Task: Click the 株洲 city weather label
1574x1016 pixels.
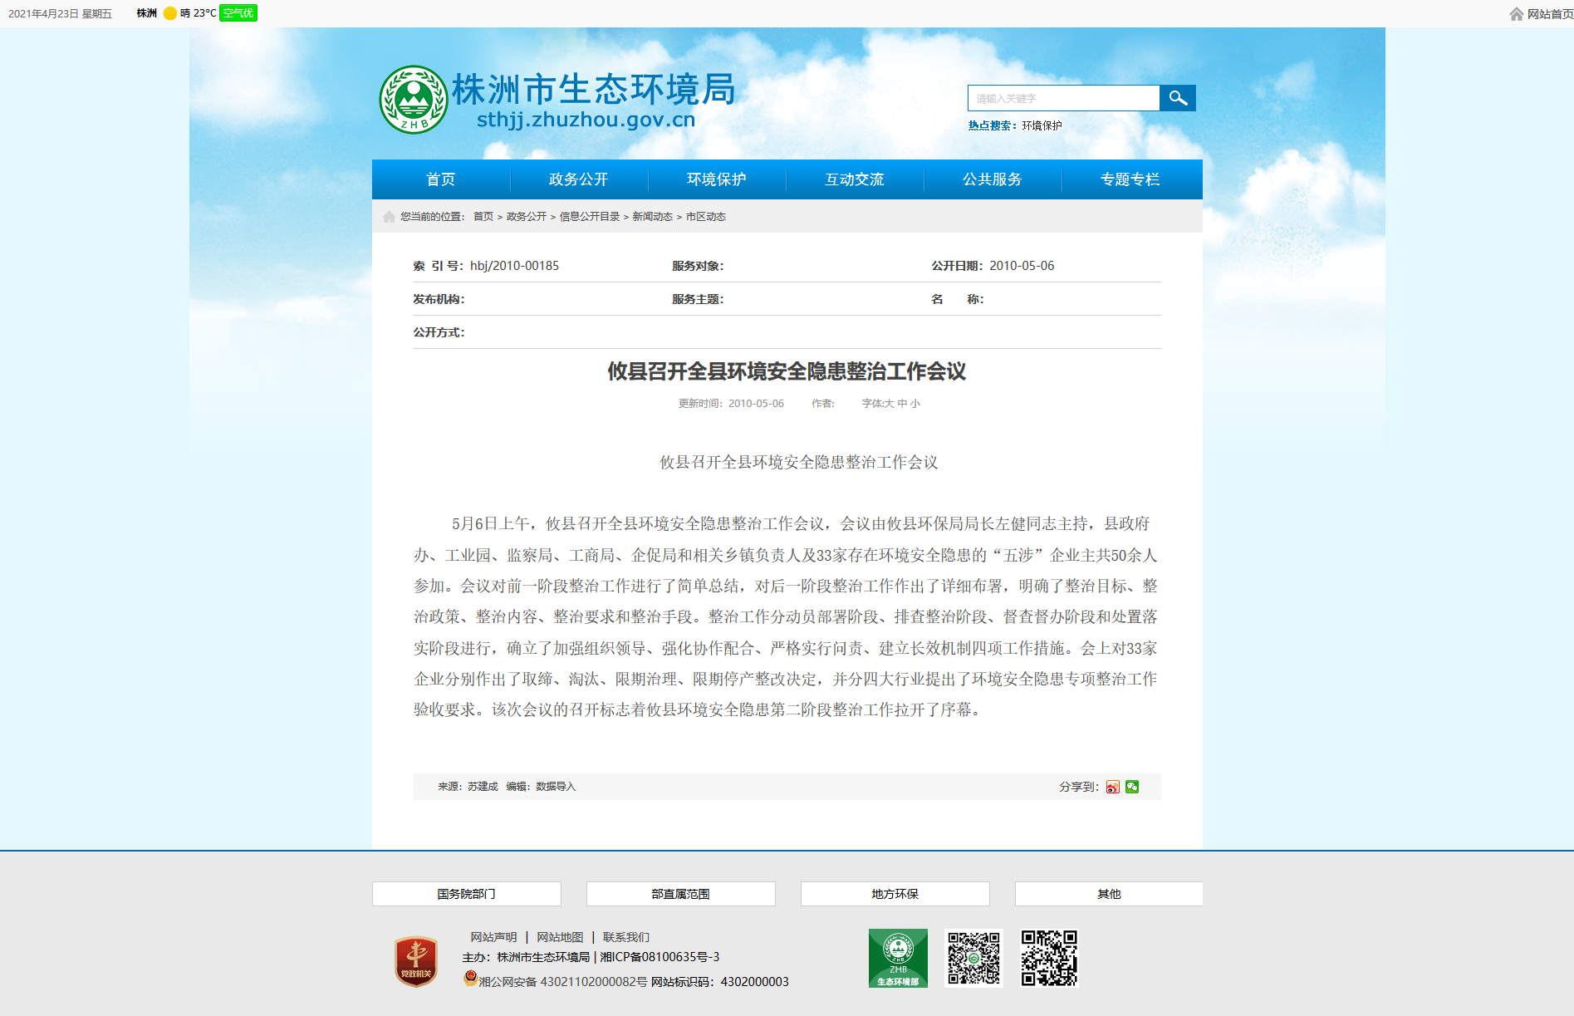Action: click(147, 13)
